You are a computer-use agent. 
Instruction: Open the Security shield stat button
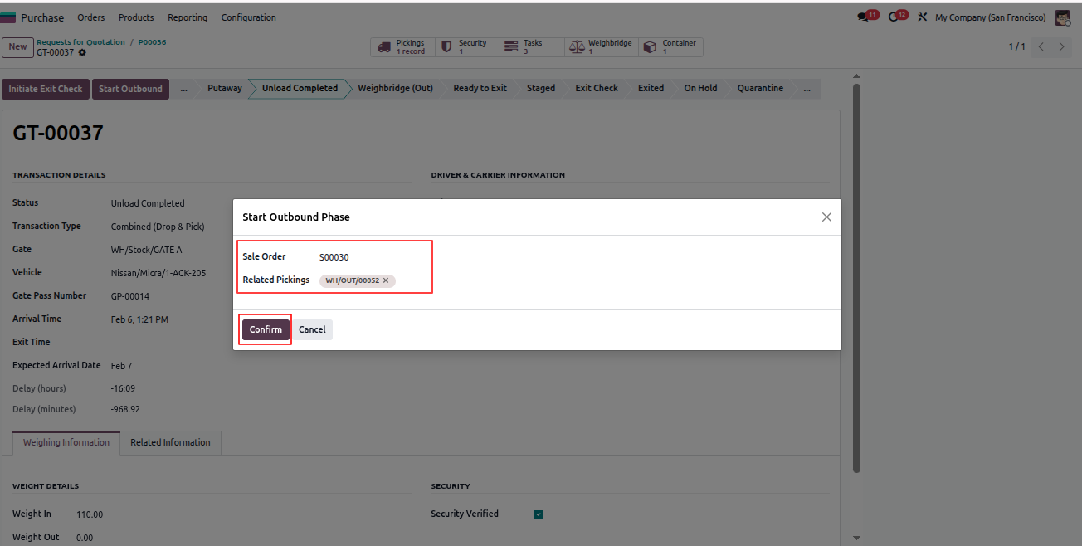[467, 47]
